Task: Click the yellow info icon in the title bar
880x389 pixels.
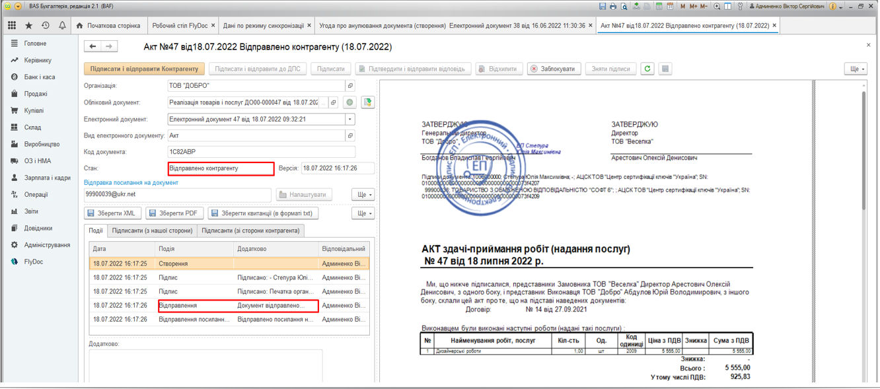Action: (832, 7)
